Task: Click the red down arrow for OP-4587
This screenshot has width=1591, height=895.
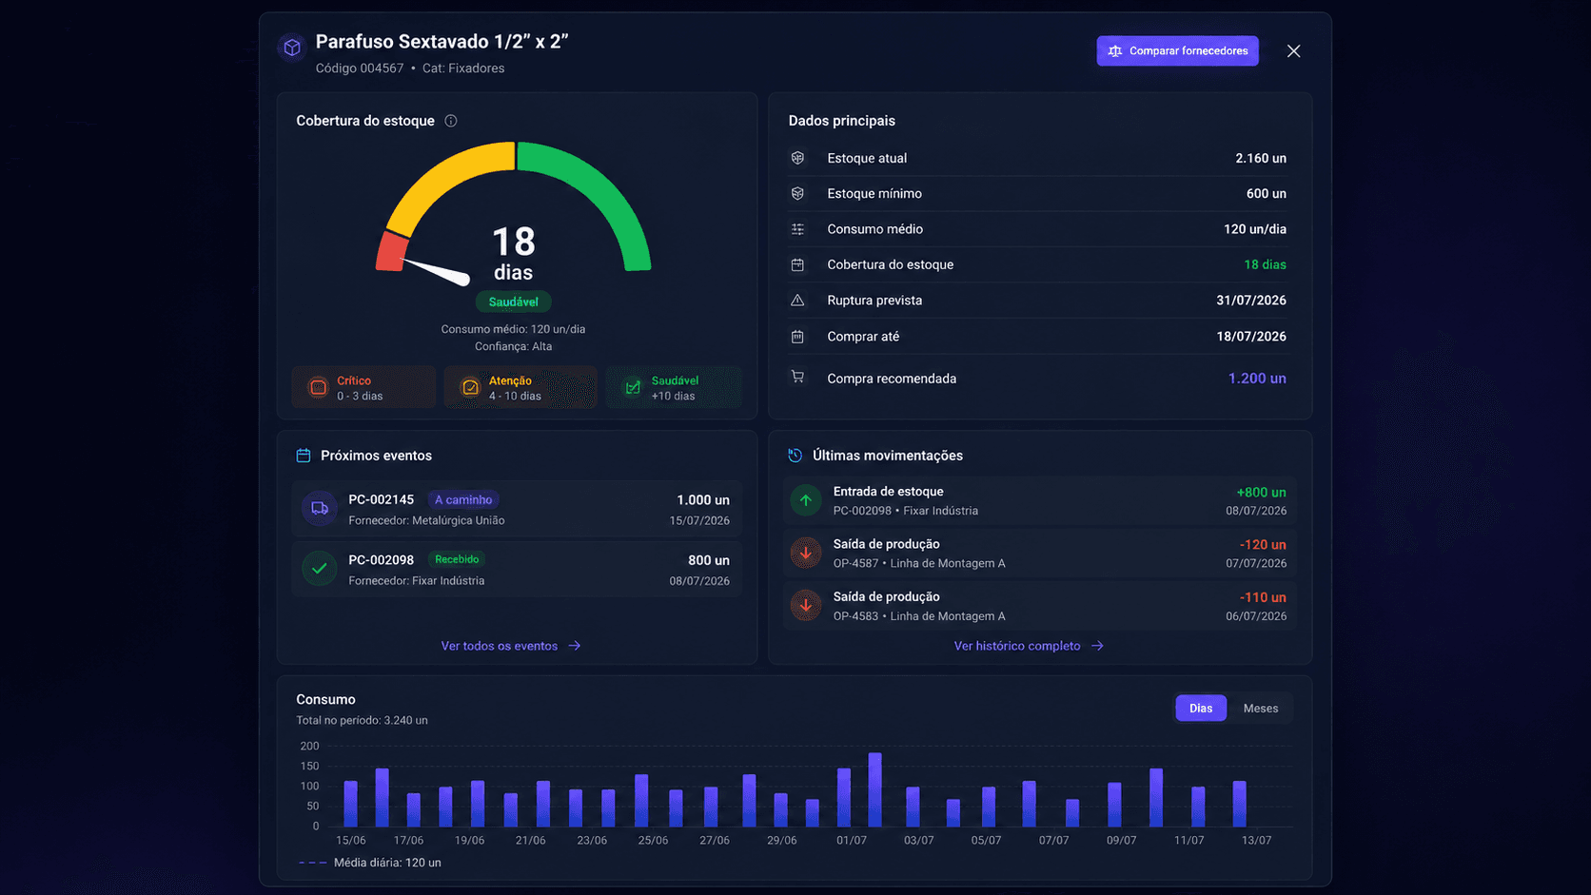Action: pyautogui.click(x=806, y=553)
